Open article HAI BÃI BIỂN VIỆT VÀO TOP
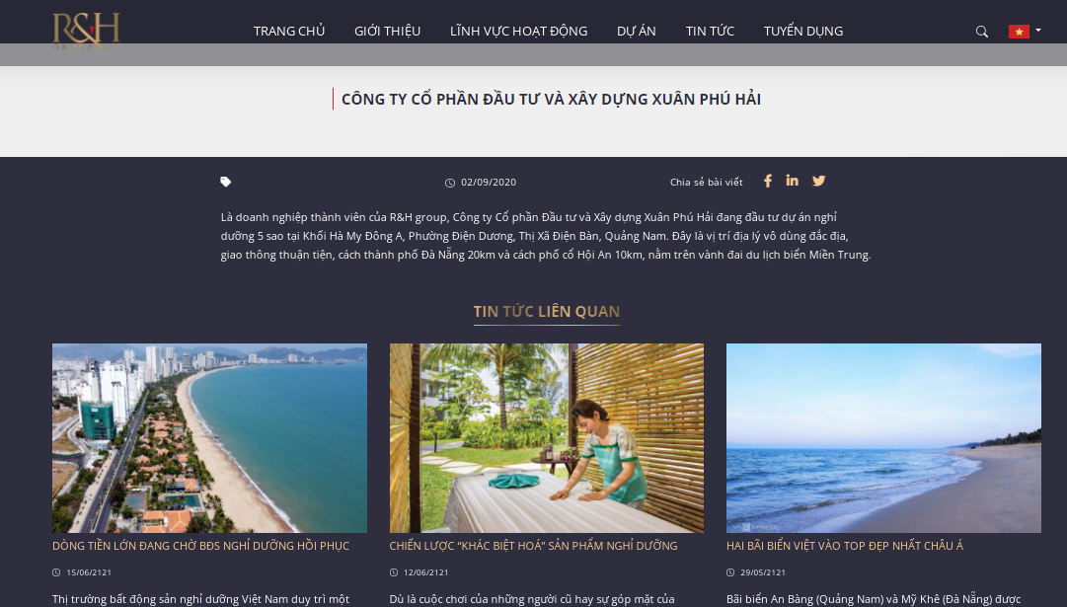This screenshot has height=607, width=1067. pyautogui.click(x=845, y=546)
